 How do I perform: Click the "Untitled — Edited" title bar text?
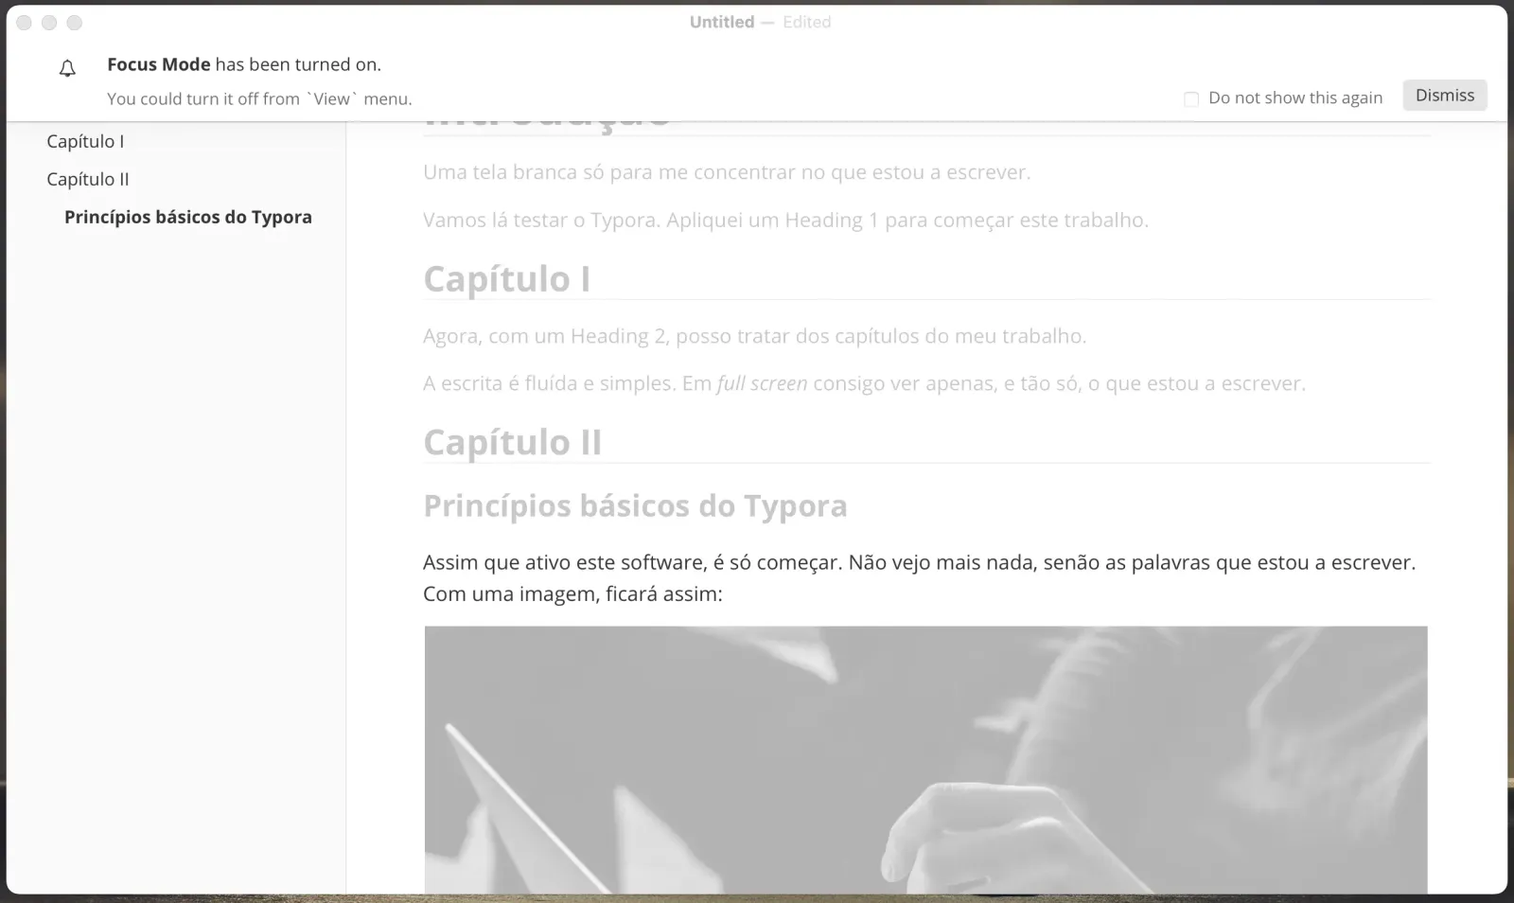click(760, 21)
